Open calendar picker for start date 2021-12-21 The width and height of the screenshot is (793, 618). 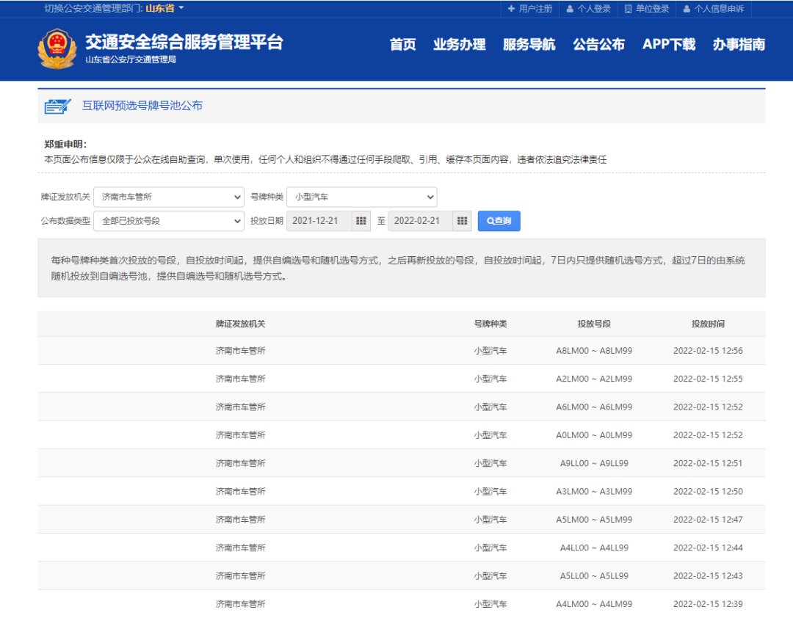[361, 221]
